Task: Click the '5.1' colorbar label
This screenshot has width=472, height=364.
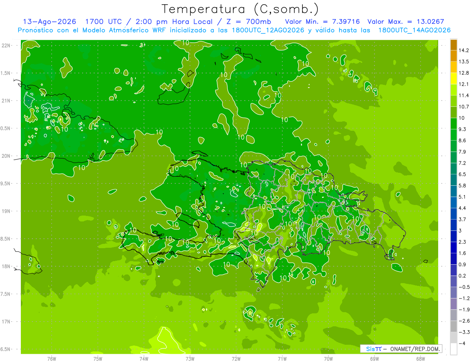Action: click(x=462, y=197)
